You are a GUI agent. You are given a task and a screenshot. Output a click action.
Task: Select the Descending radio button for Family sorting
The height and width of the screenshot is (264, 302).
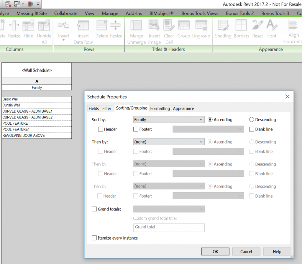click(252, 119)
